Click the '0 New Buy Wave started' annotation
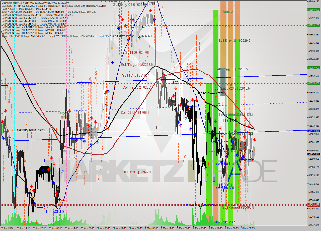The height and width of the screenshot is (231, 321). click(x=201, y=205)
